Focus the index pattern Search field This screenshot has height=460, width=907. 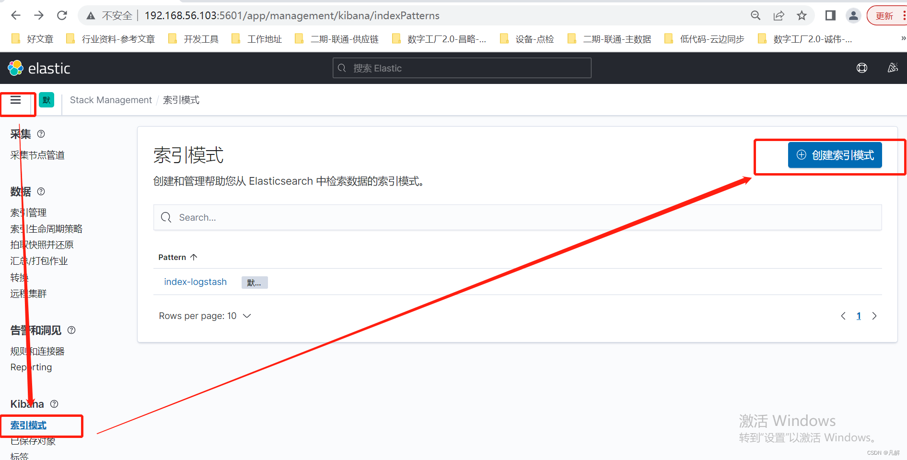point(517,217)
